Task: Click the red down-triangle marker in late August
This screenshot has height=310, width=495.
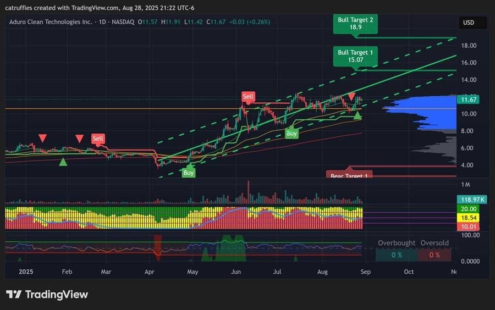Action: (x=351, y=97)
